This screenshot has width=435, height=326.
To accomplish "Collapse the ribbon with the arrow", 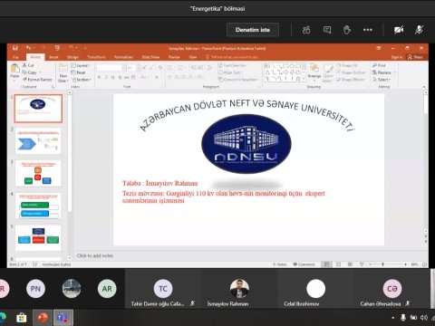I will (424, 87).
